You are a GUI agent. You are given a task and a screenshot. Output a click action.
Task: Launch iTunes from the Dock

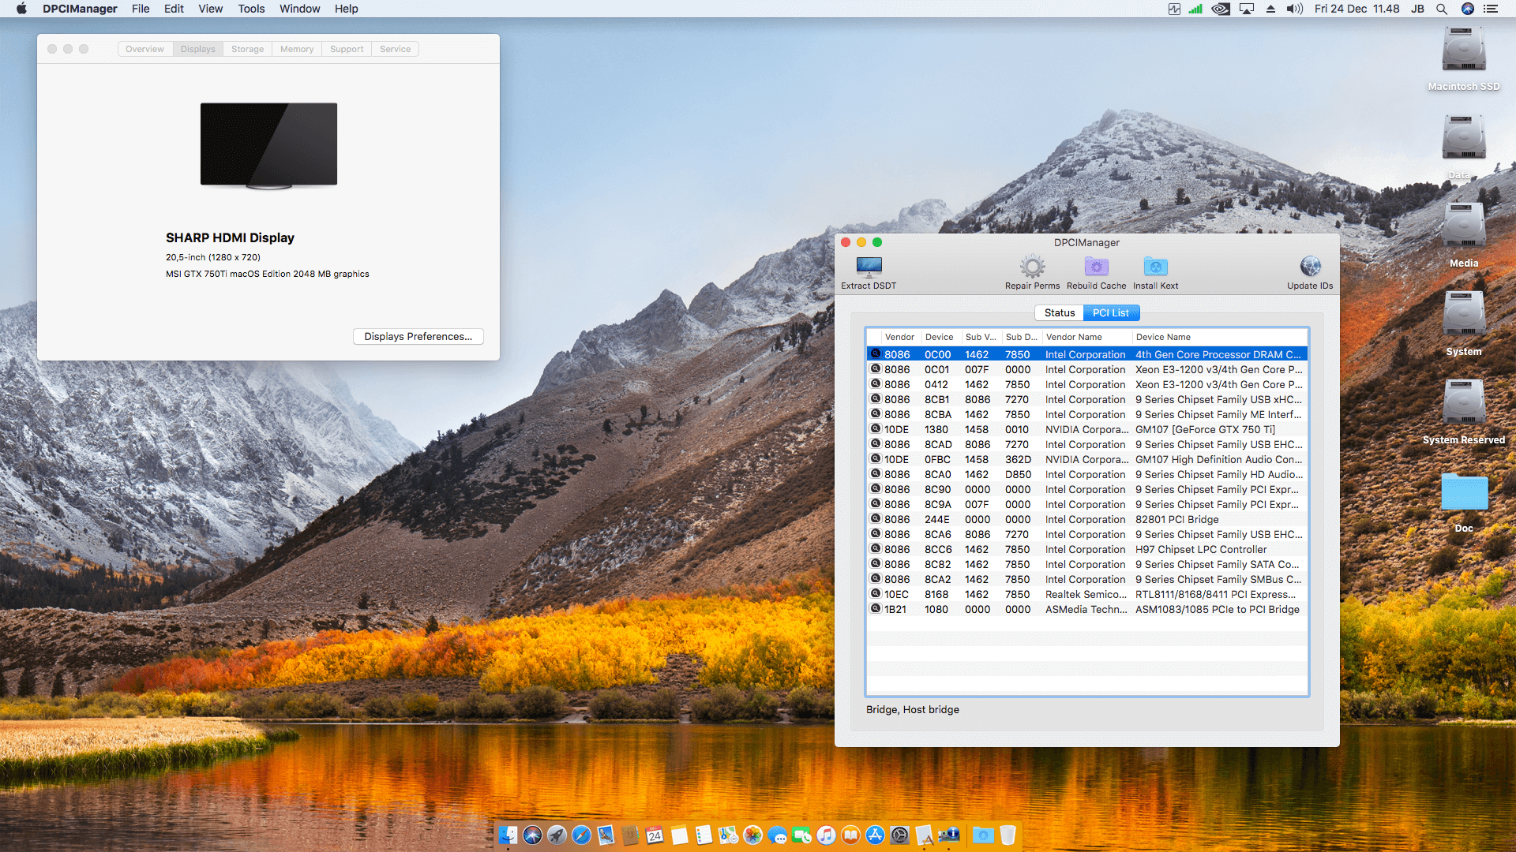coord(826,835)
